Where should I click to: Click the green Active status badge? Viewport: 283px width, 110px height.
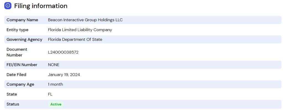pyautogui.click(x=56, y=104)
